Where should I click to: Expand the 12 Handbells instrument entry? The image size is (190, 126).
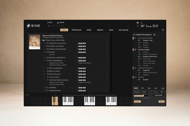(x=44, y=88)
